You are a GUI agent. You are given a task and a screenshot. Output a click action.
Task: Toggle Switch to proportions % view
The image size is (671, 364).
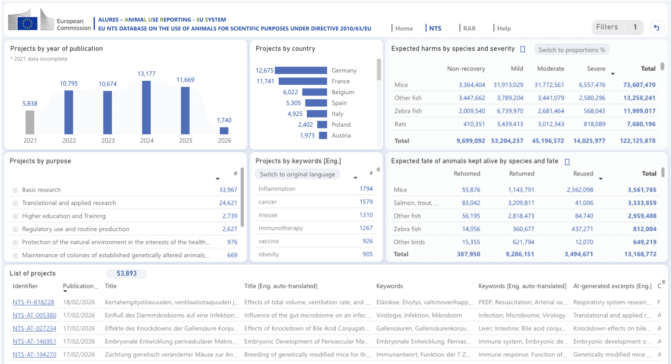571,50
